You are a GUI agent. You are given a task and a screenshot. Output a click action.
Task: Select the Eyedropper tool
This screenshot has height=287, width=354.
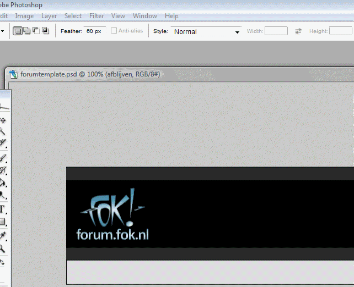click(x=3, y=235)
